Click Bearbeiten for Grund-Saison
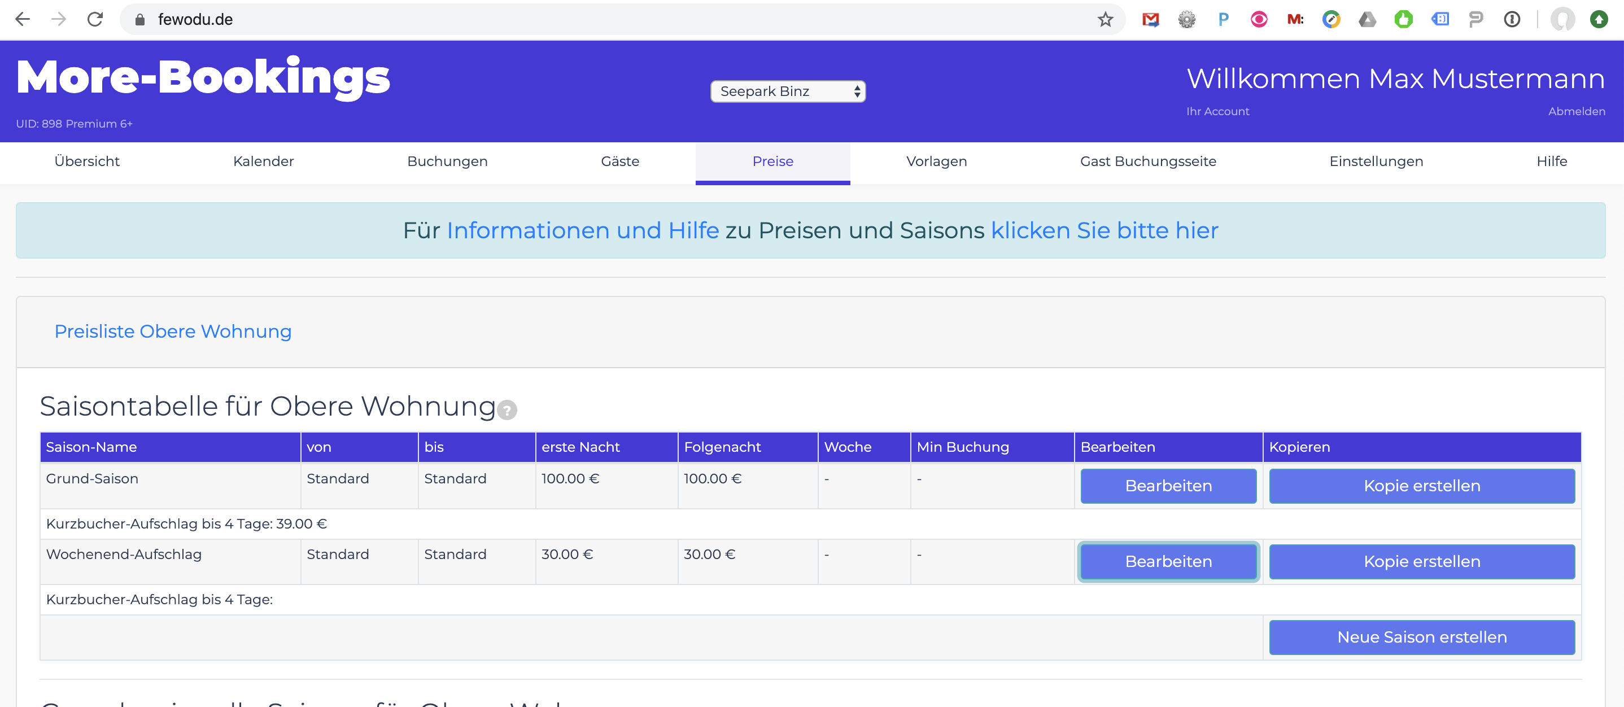The image size is (1624, 707). 1168,486
